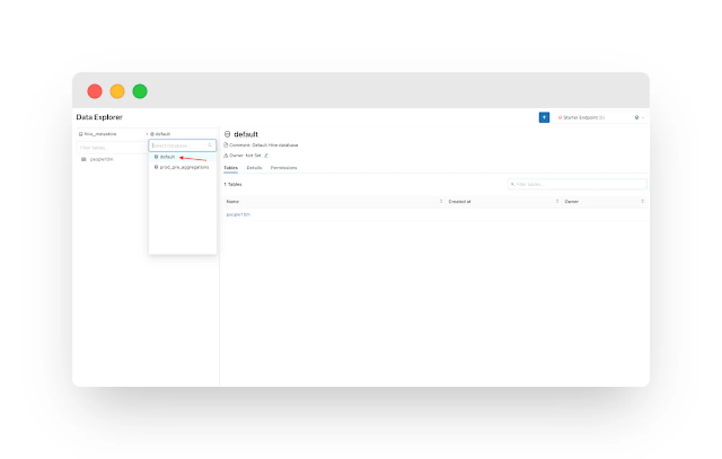Select the second database in the dropdown list
The image size is (722, 459).
pos(182,167)
